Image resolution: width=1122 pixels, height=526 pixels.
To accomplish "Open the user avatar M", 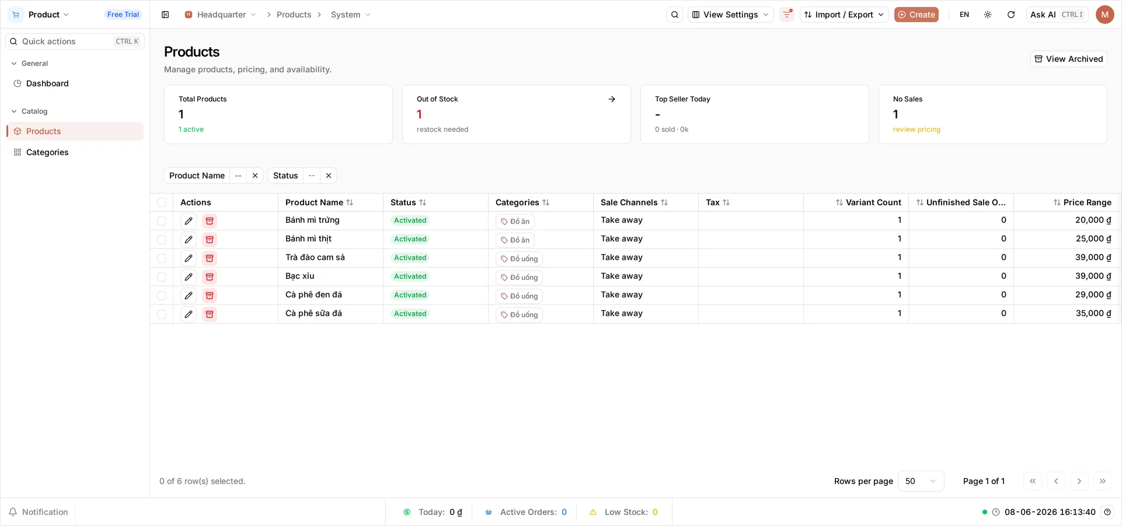I will click(1105, 15).
